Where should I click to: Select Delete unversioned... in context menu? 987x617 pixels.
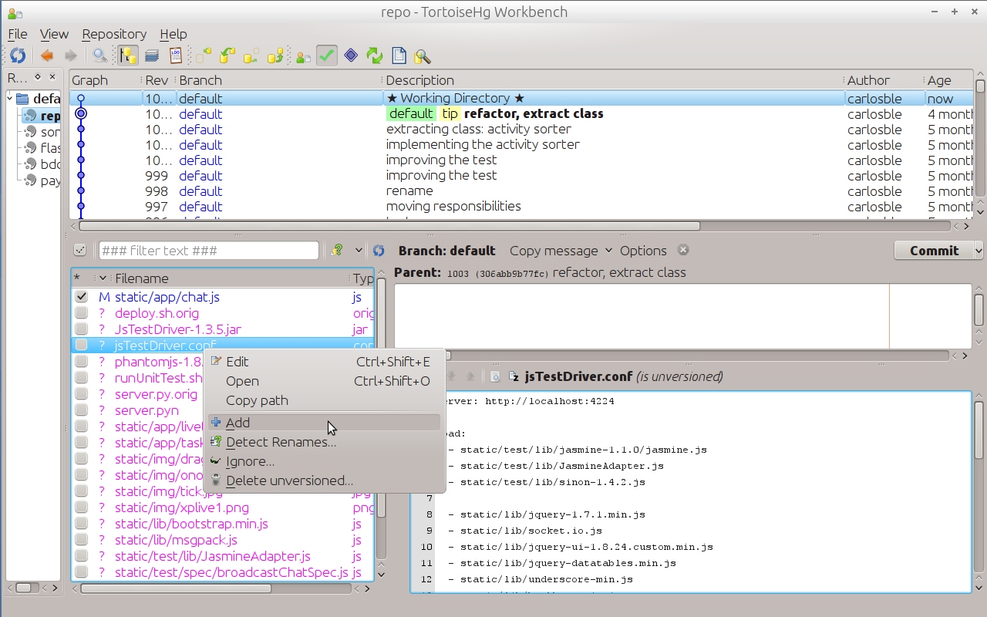pyautogui.click(x=324, y=480)
